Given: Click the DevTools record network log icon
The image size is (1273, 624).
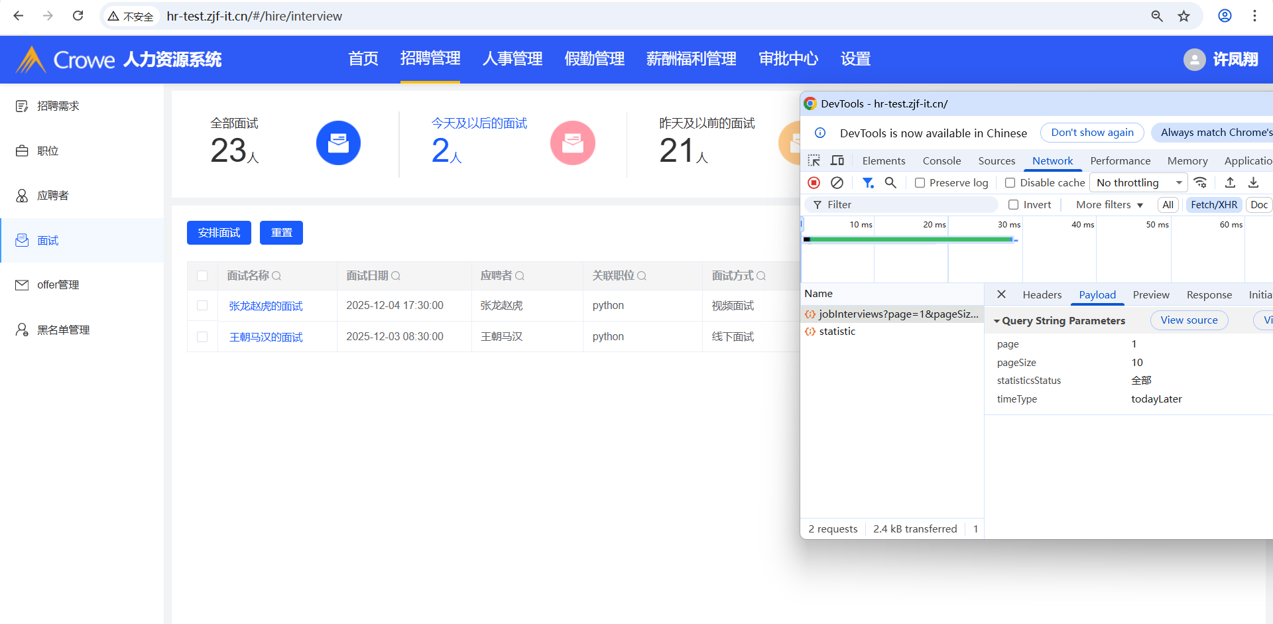Looking at the screenshot, I should click(814, 182).
